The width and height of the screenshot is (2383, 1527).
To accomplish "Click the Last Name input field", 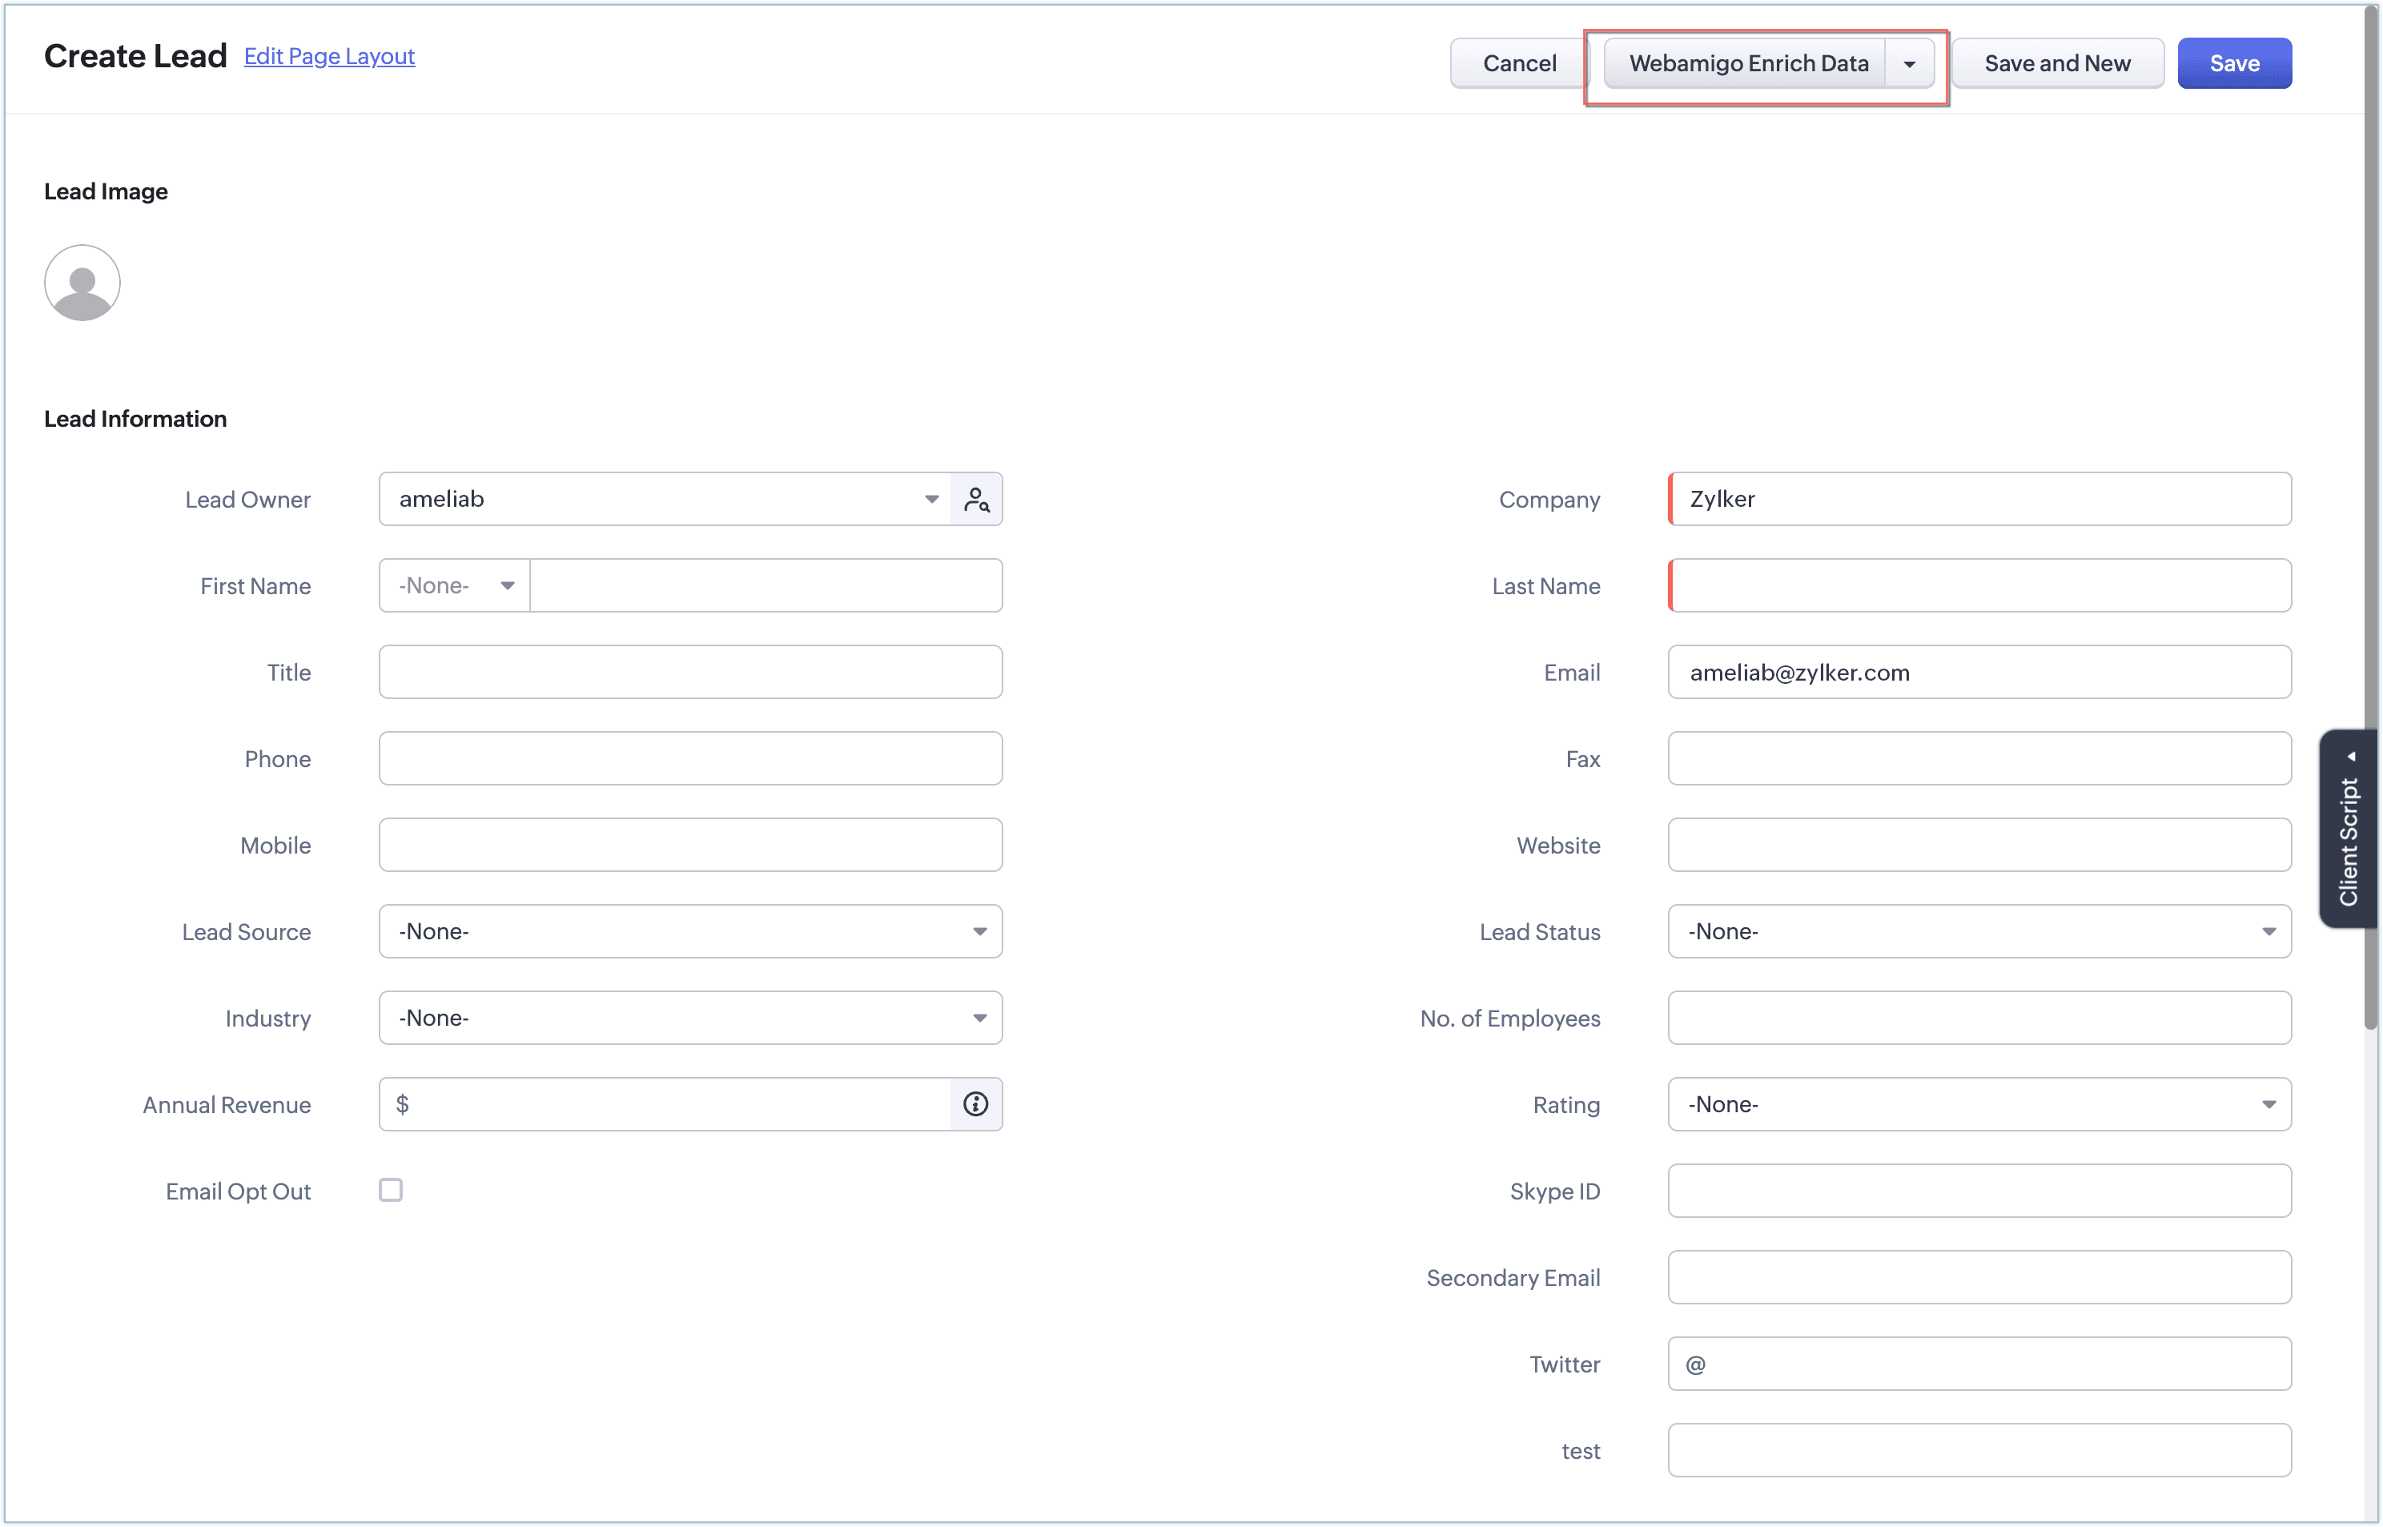I will (x=1979, y=585).
